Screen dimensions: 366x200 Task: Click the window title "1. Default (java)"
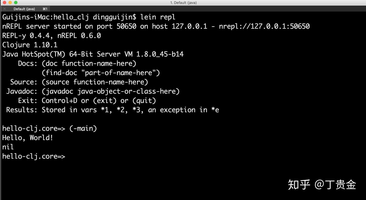click(183, 3)
